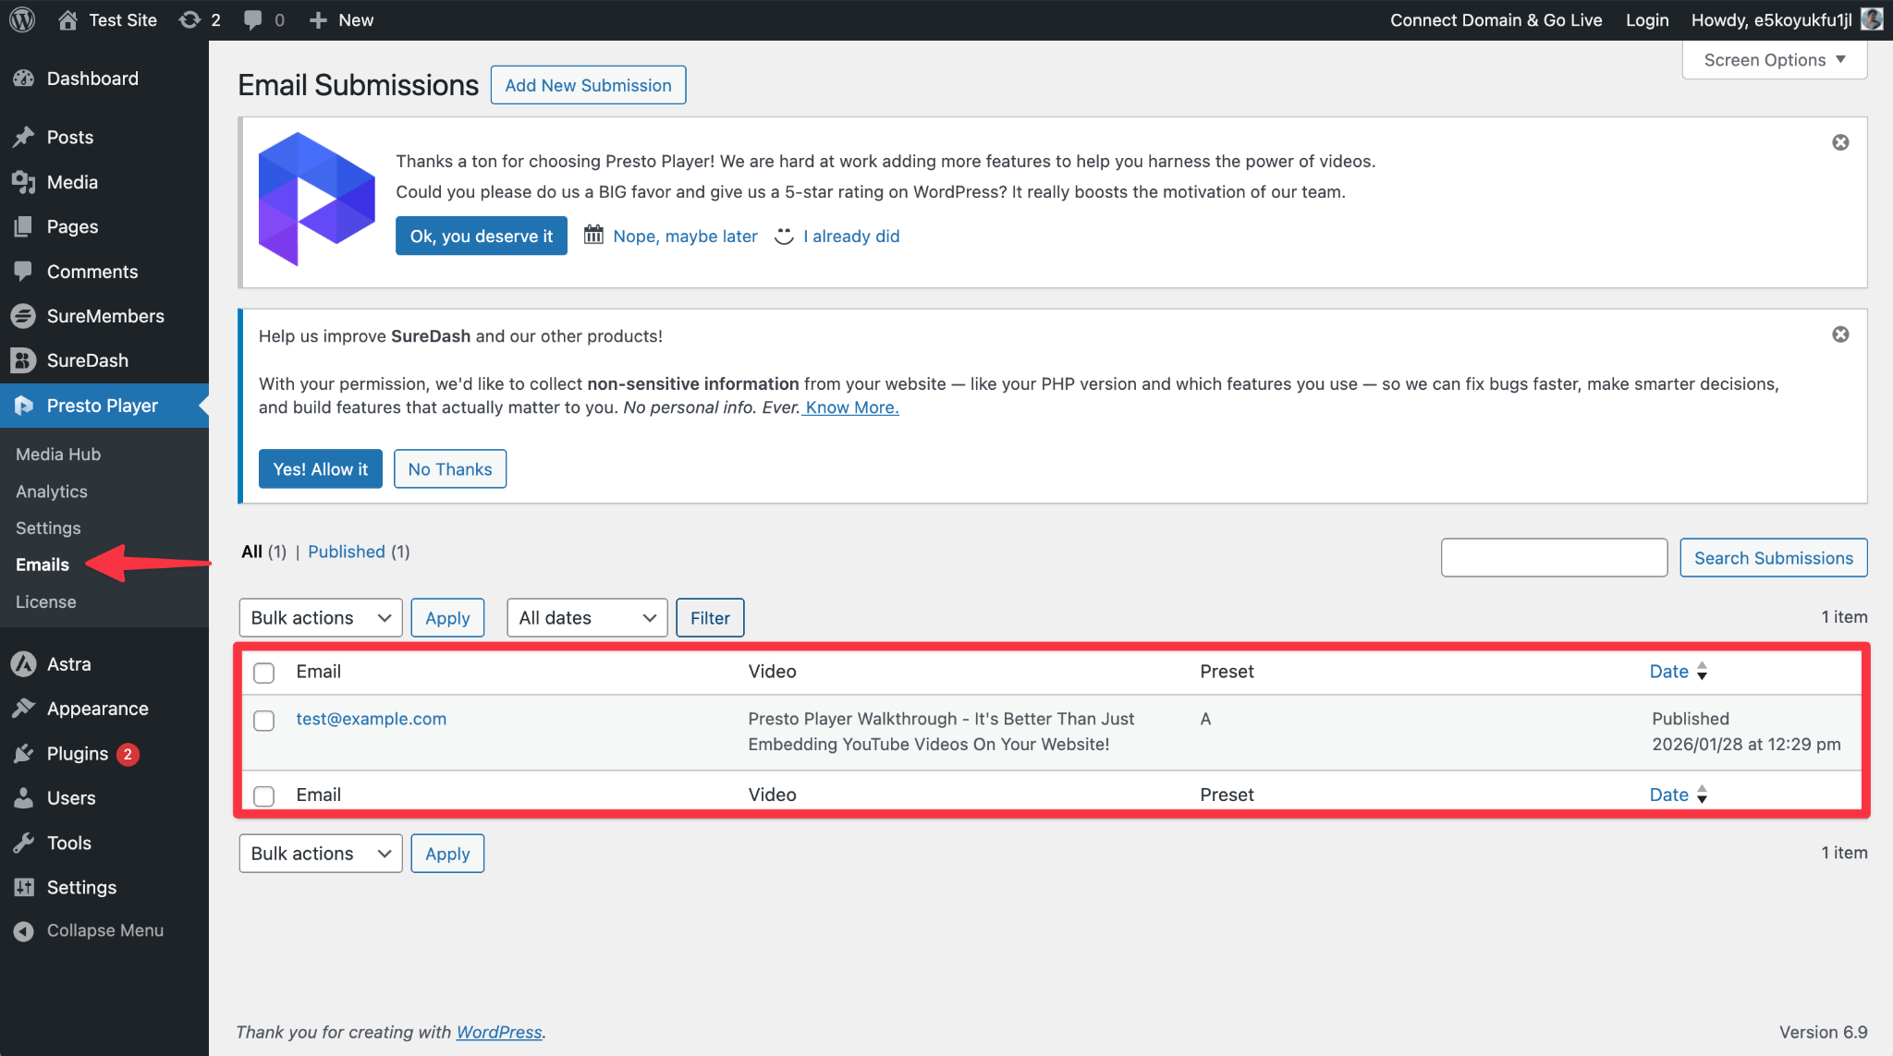
Task: Click the Add New Submission button
Action: click(x=588, y=85)
